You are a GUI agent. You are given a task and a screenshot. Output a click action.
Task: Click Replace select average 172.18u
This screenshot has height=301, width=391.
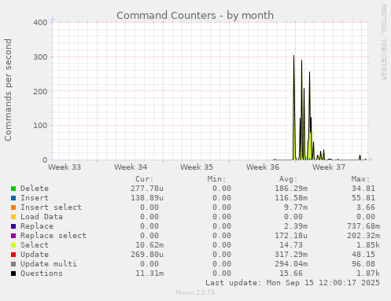(x=291, y=236)
